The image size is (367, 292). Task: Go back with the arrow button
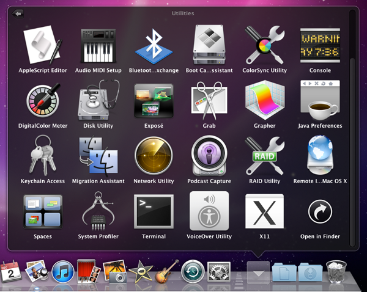pos(18,14)
